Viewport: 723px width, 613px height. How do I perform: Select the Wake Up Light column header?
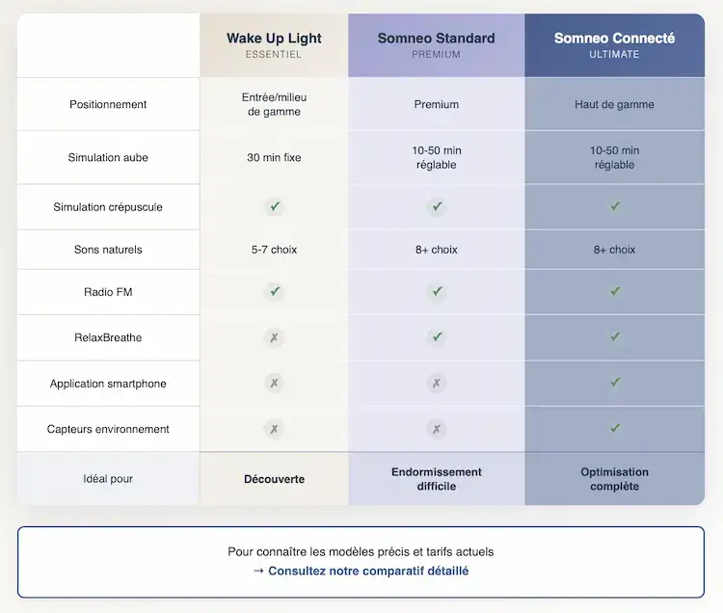274,45
